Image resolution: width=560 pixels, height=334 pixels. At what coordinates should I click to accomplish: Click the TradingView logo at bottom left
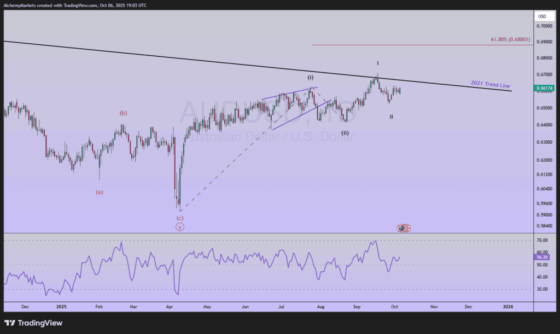click(33, 323)
